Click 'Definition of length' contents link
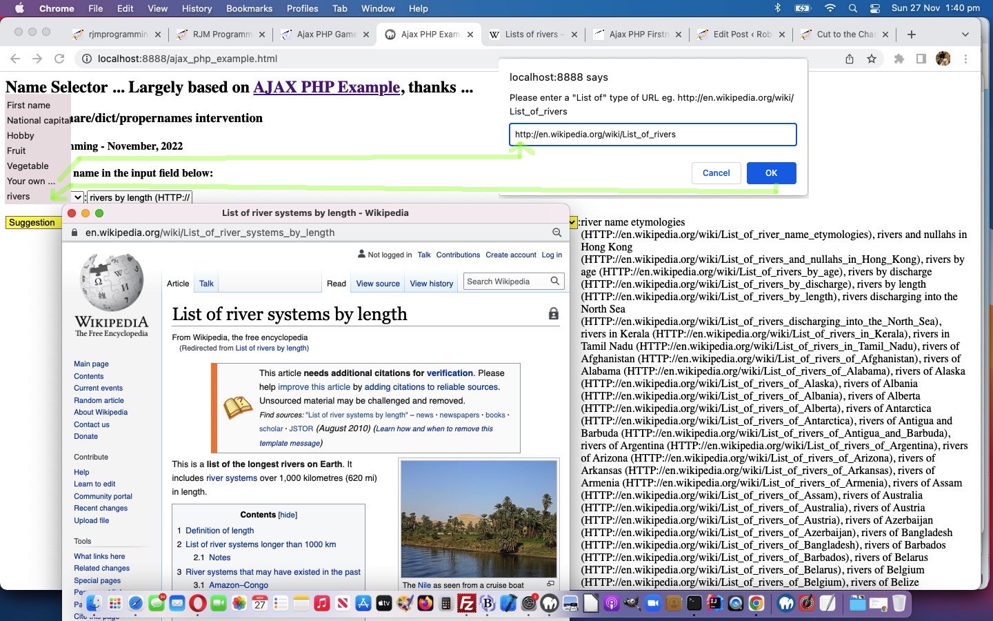The height and width of the screenshot is (621, 993). coord(219,531)
